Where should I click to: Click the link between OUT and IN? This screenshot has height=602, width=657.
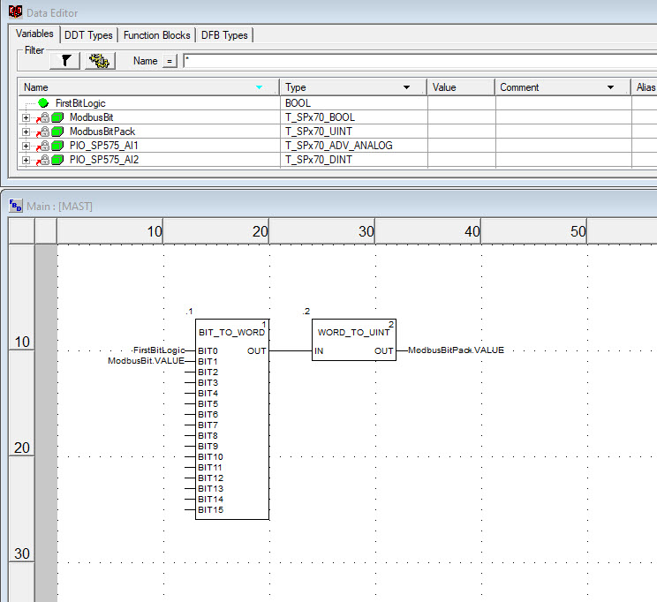pyautogui.click(x=291, y=350)
